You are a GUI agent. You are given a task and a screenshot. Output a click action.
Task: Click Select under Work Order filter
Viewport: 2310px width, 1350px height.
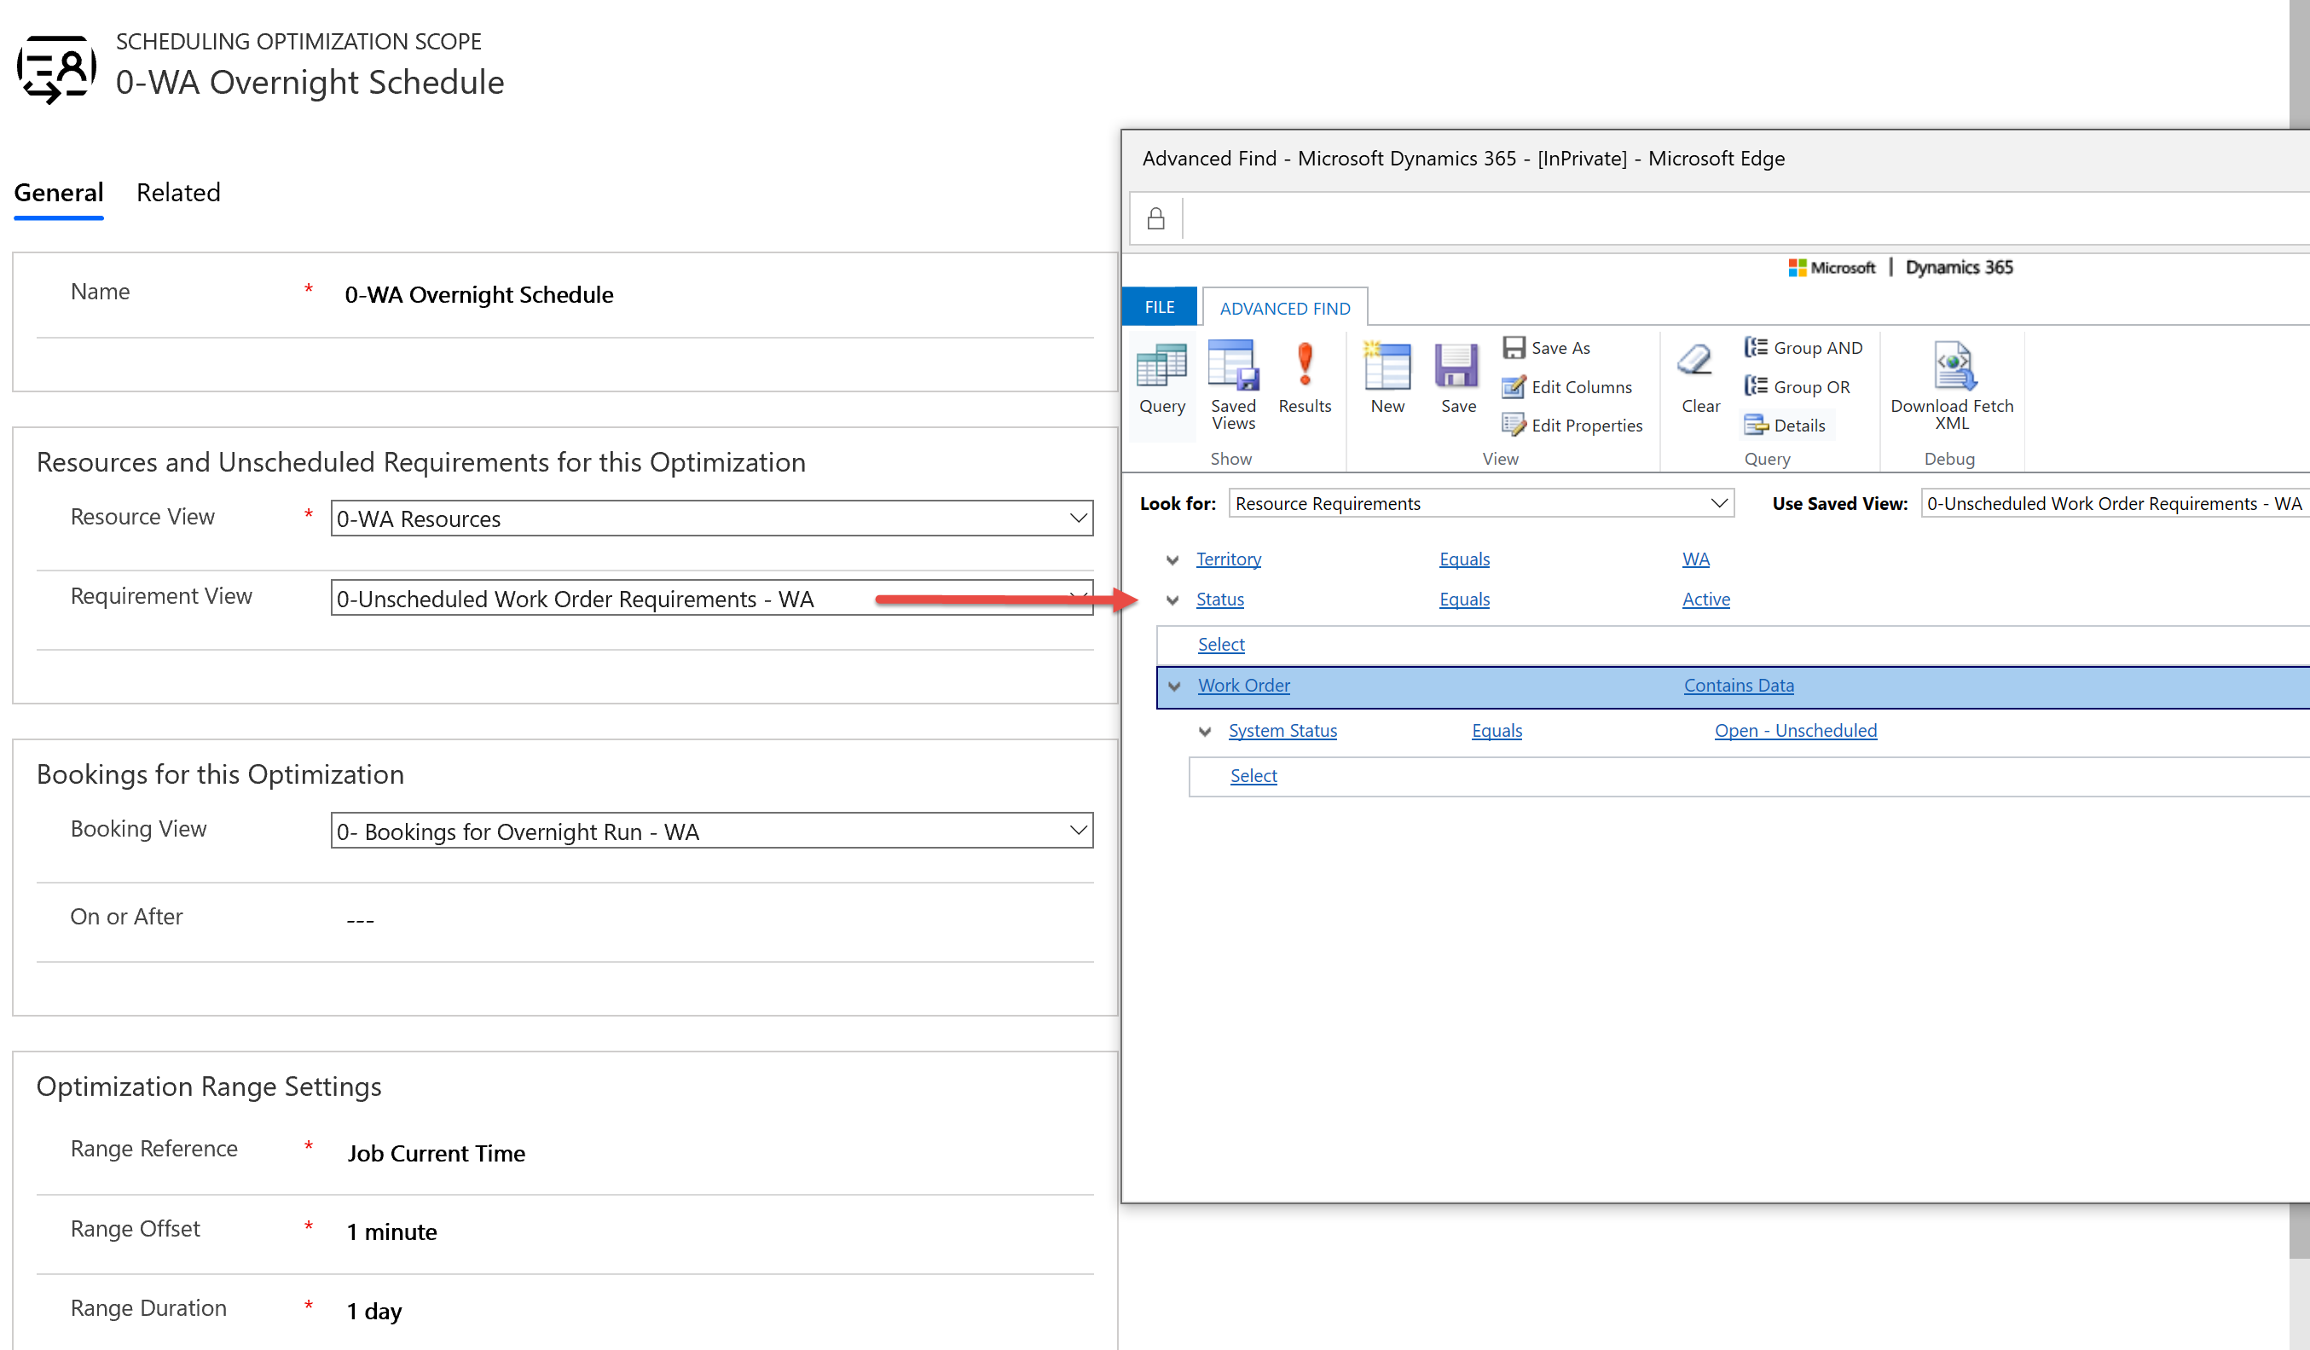pos(1253,774)
